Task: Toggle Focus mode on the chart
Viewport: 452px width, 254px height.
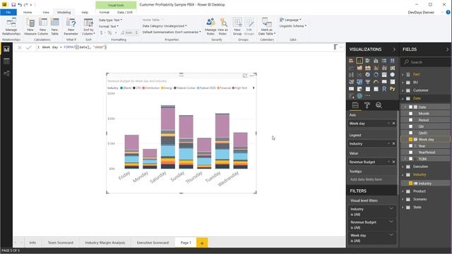Action: (x=245, y=75)
